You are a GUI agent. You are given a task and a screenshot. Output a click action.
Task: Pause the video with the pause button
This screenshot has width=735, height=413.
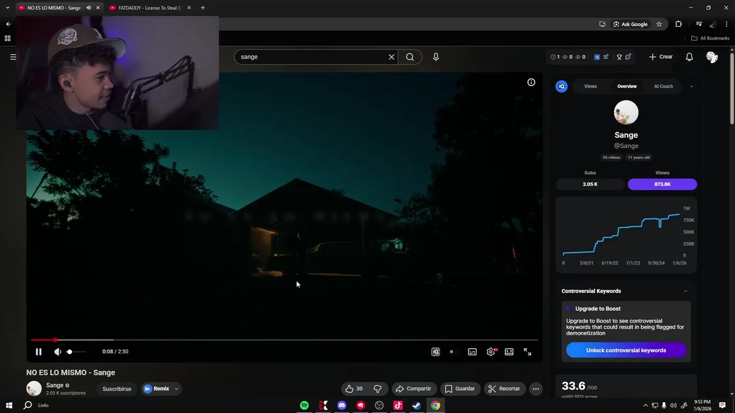pos(38,352)
